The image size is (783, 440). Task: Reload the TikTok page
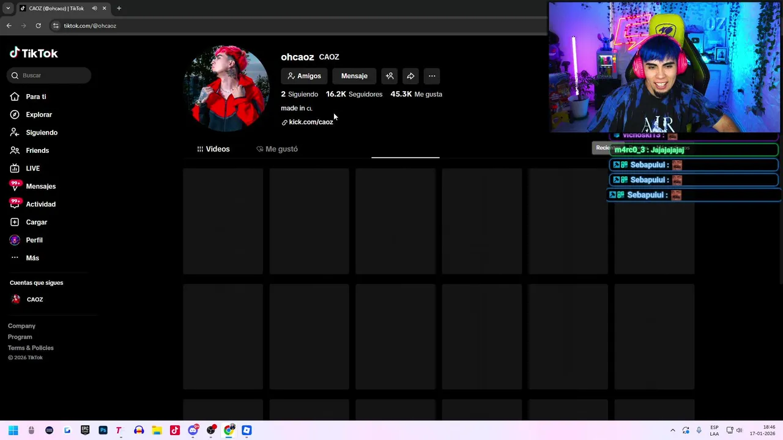[38, 26]
